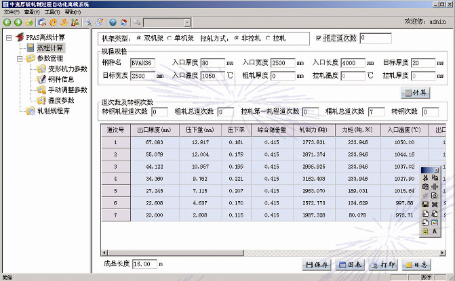Click the 计算 calculate button
Screen dimensions: 455x281
[x=414, y=92]
